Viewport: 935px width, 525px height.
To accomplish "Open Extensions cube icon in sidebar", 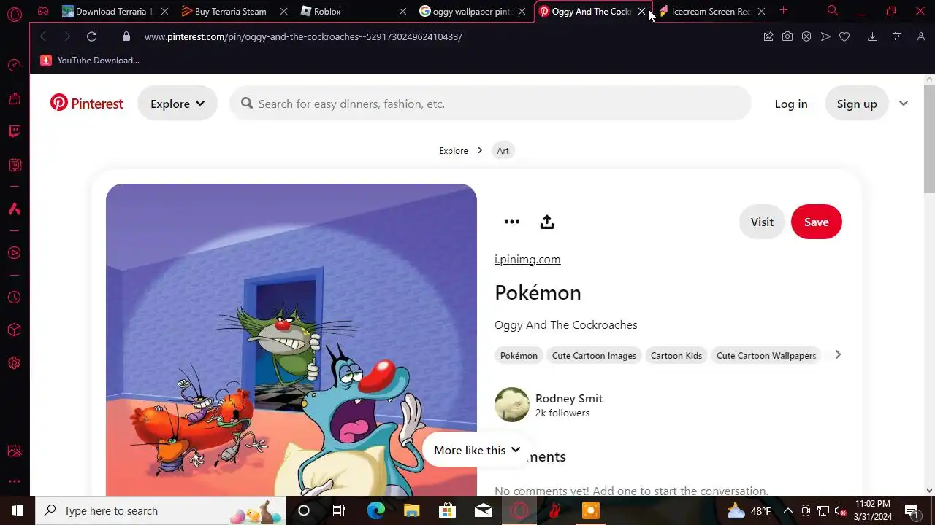I will tap(15, 330).
